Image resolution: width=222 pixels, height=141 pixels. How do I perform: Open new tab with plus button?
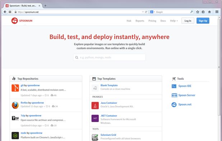pos(45,6)
